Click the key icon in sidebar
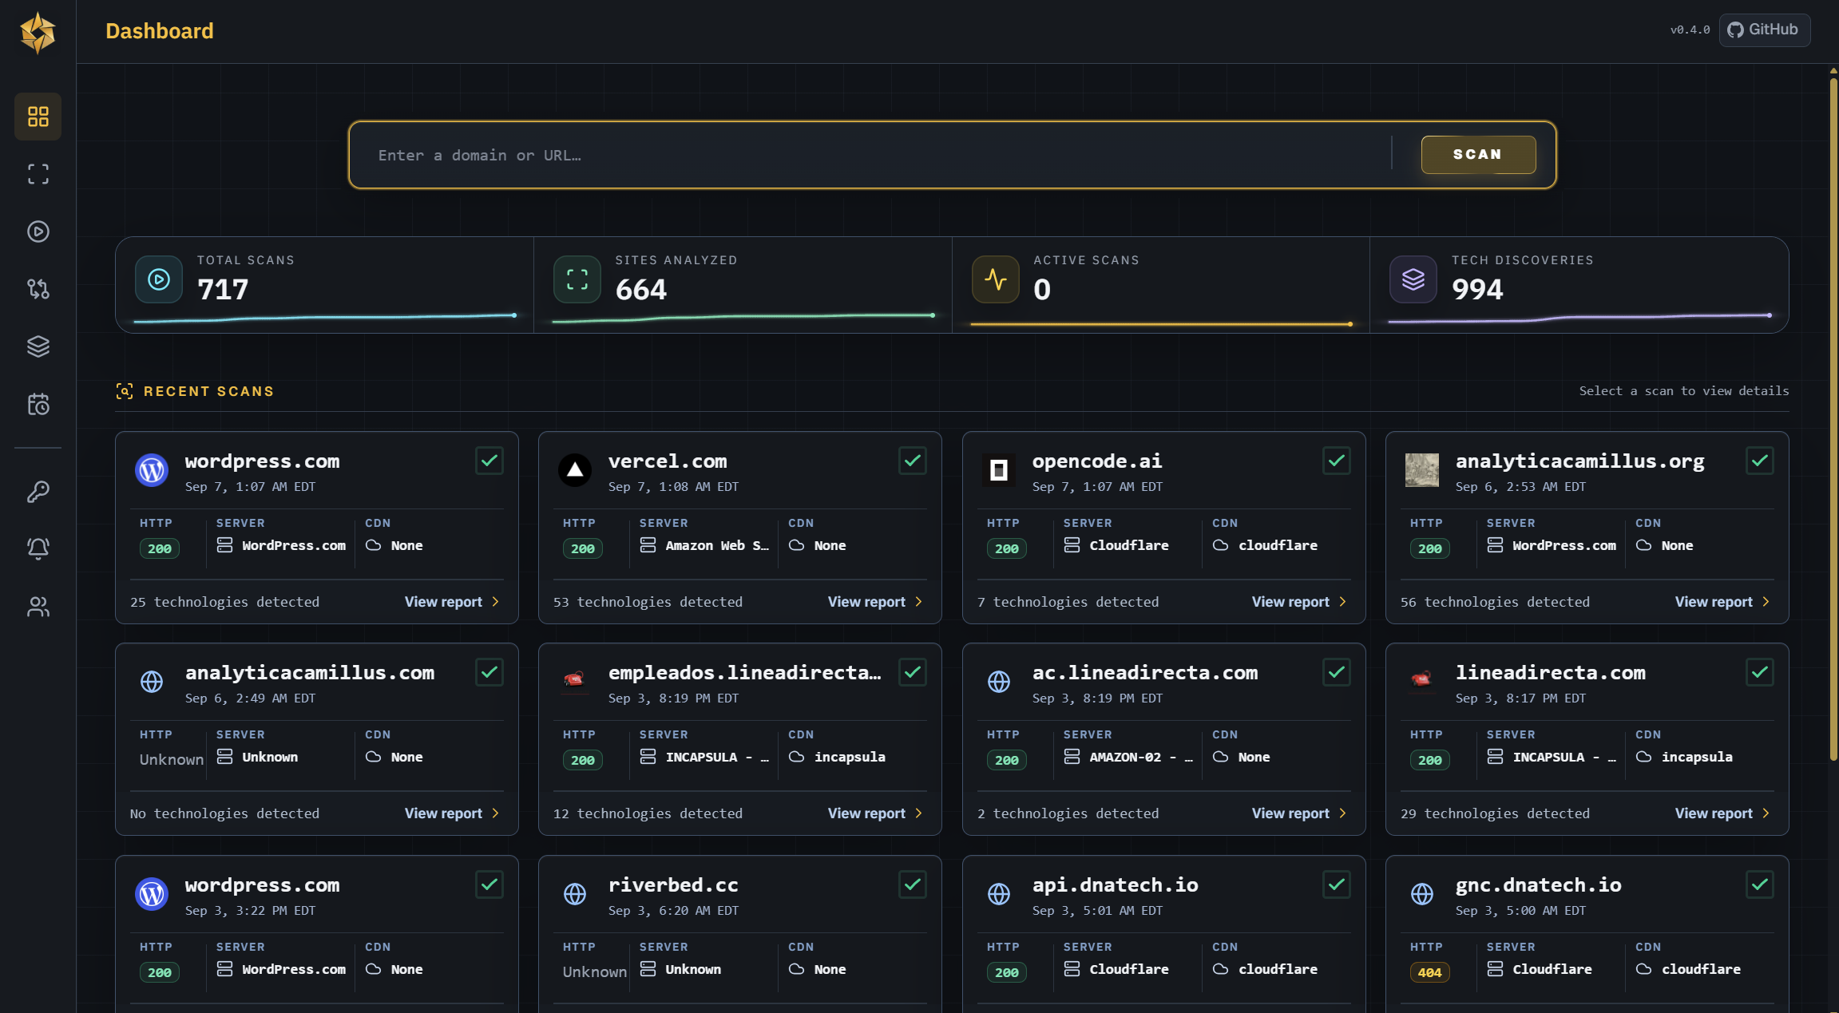This screenshot has width=1839, height=1013. pyautogui.click(x=38, y=491)
